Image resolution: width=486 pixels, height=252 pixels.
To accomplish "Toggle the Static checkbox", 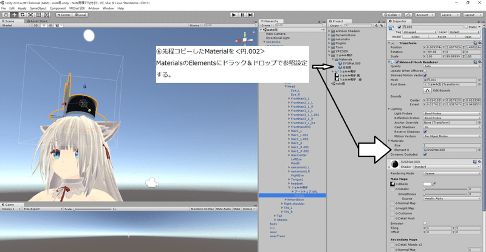I will (466, 27).
